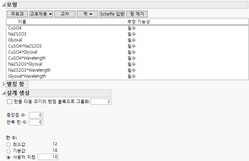Select the 기본값 run count option

pos(9,151)
